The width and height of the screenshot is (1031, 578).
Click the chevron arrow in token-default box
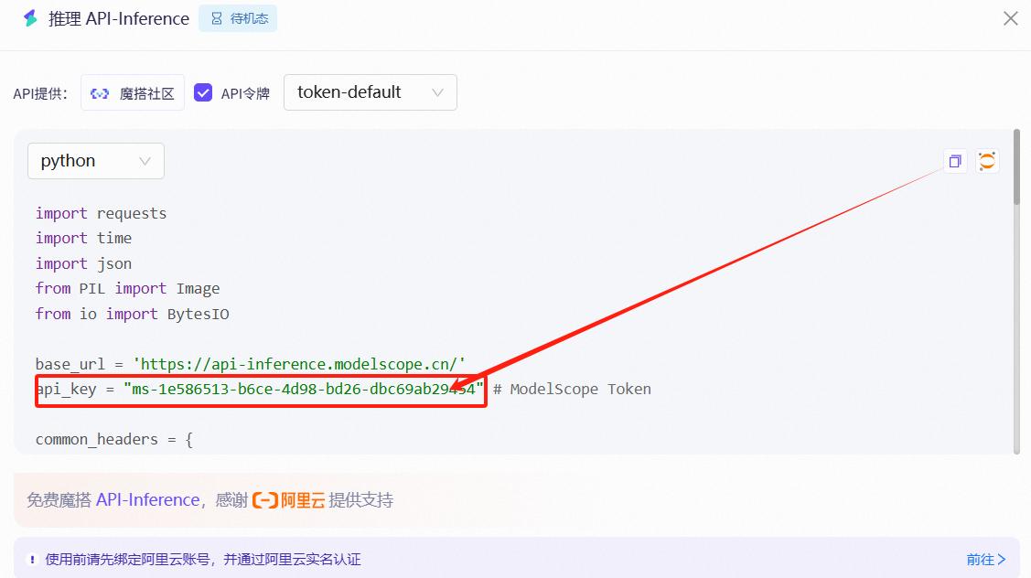point(437,93)
